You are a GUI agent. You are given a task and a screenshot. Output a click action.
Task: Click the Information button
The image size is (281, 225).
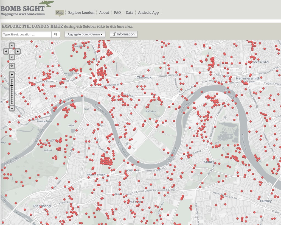pyautogui.click(x=123, y=34)
